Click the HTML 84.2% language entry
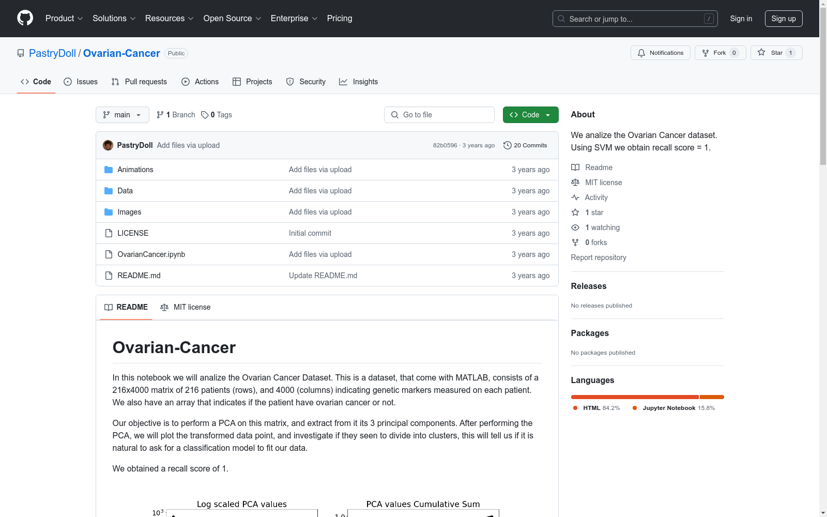827x517 pixels. coord(596,408)
